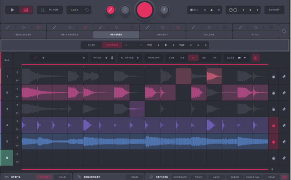Image resolution: width=291 pixels, height=180 pixels.
Task: Open the Pitch tab
Action: click(256, 35)
